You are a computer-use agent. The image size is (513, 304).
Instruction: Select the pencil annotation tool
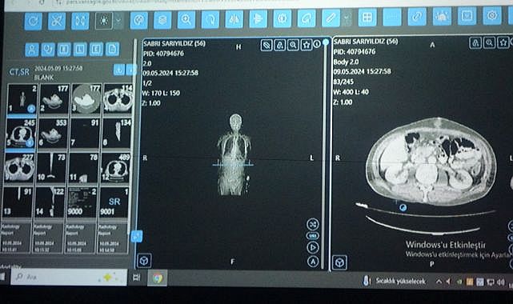[331, 18]
